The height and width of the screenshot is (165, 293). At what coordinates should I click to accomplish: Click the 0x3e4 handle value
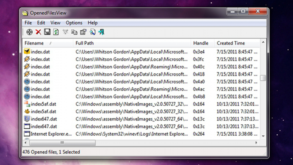click(x=199, y=52)
